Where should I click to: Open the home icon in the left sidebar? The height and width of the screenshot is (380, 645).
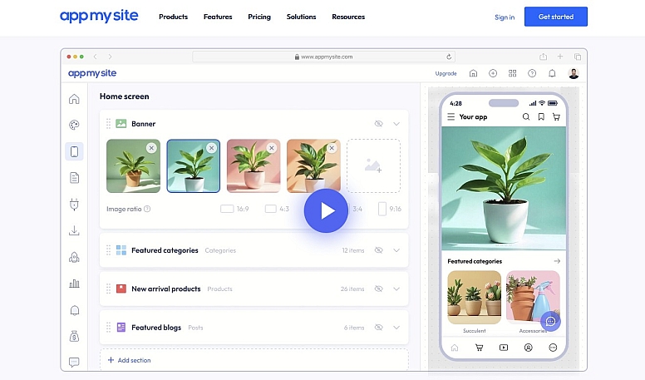coord(74,99)
